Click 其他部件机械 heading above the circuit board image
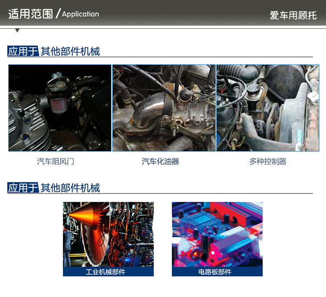Screen dimensions: 326x297 (70, 188)
